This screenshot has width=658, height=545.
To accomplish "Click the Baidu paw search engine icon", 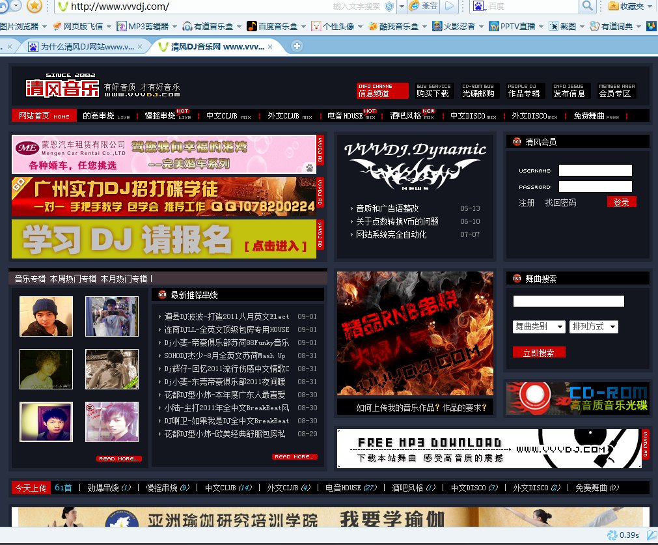I will point(478,6).
